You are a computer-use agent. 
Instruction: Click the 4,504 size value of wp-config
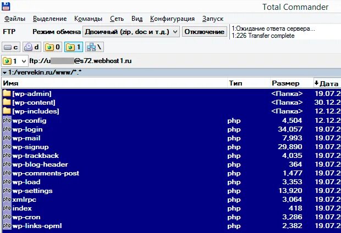coord(292,121)
